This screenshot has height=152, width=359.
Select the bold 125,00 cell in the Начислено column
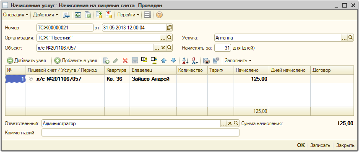(x=251, y=79)
